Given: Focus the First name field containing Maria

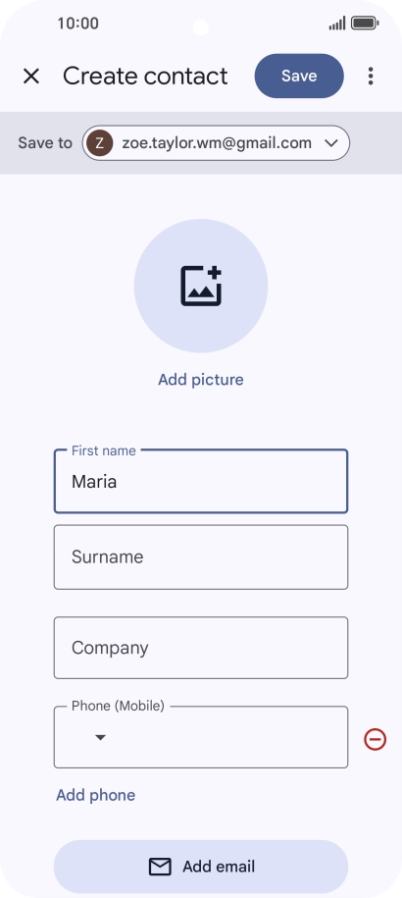Looking at the screenshot, I should (x=201, y=481).
